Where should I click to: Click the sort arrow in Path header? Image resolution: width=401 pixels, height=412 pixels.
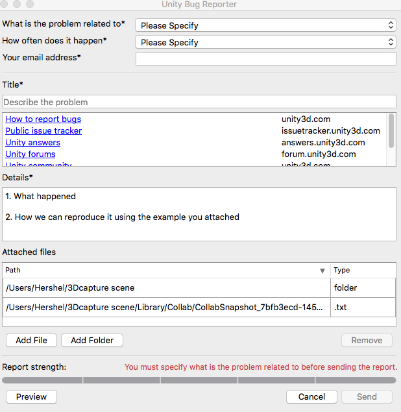322,271
